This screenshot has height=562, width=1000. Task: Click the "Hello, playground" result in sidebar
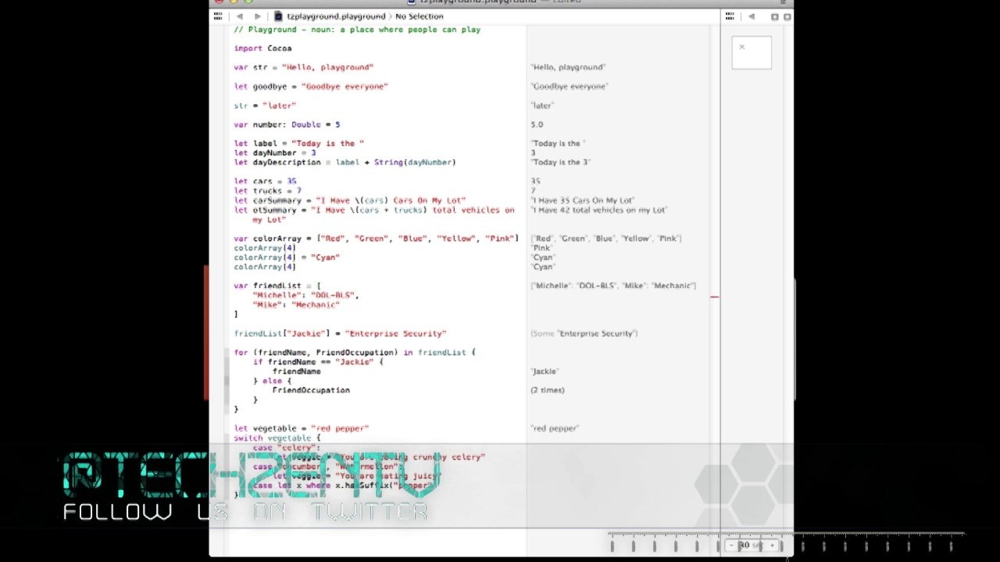click(x=568, y=67)
